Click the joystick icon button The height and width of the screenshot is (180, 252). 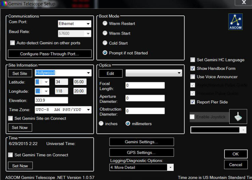point(238,117)
